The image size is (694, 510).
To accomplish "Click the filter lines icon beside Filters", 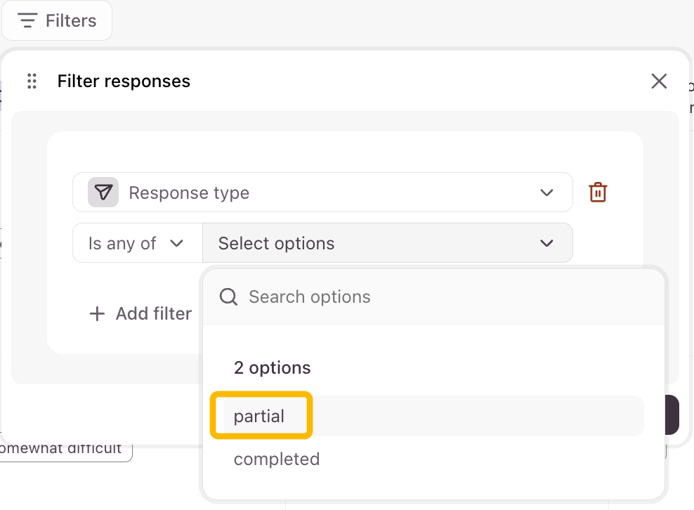I will click(x=28, y=21).
